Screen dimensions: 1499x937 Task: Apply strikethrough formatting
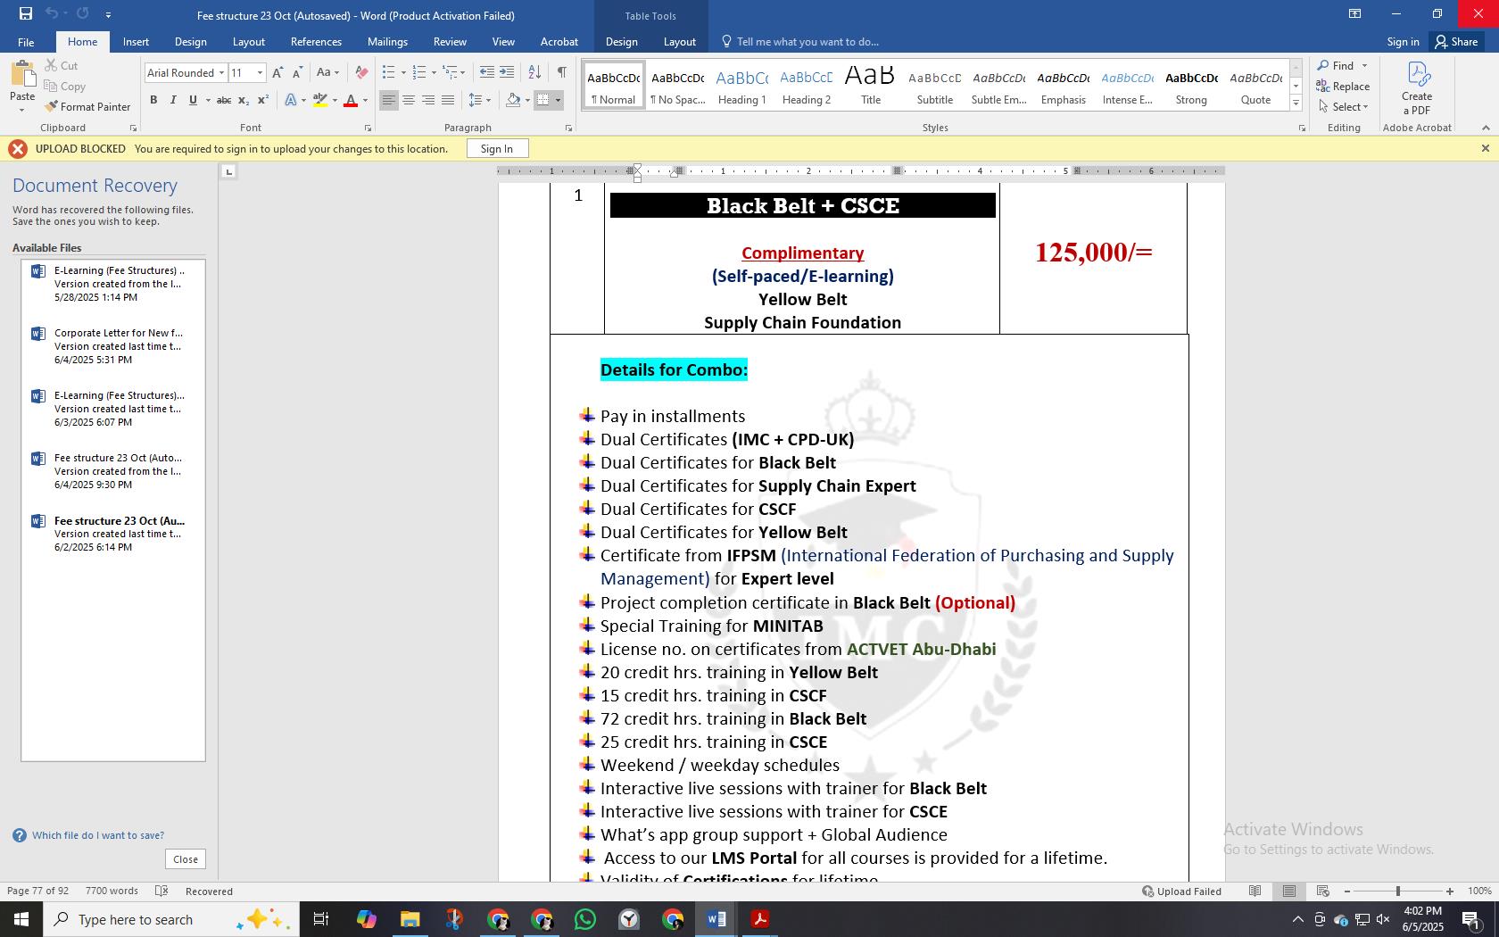click(x=224, y=100)
